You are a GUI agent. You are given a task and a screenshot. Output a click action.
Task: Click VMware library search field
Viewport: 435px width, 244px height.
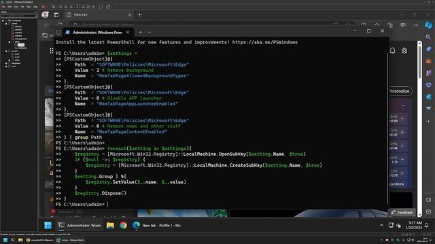pyautogui.click(x=19, y=16)
